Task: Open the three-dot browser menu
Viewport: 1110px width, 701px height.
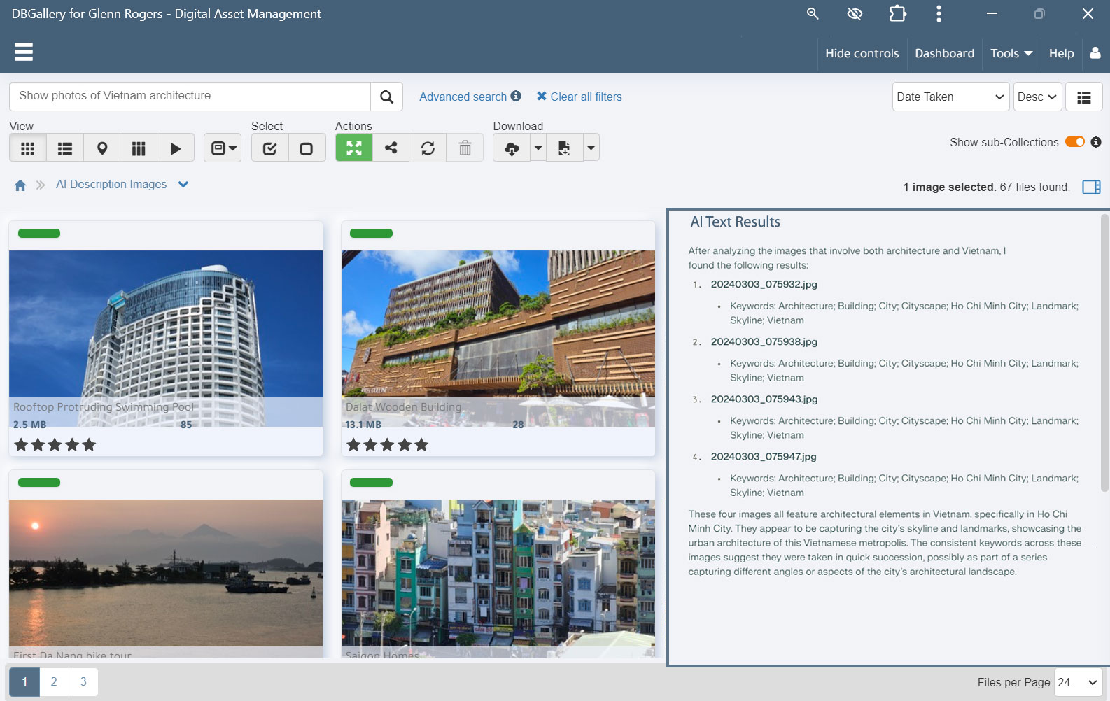Action: click(939, 13)
